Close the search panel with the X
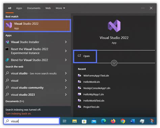This screenshot has width=160, height=128. (x=151, y=8)
